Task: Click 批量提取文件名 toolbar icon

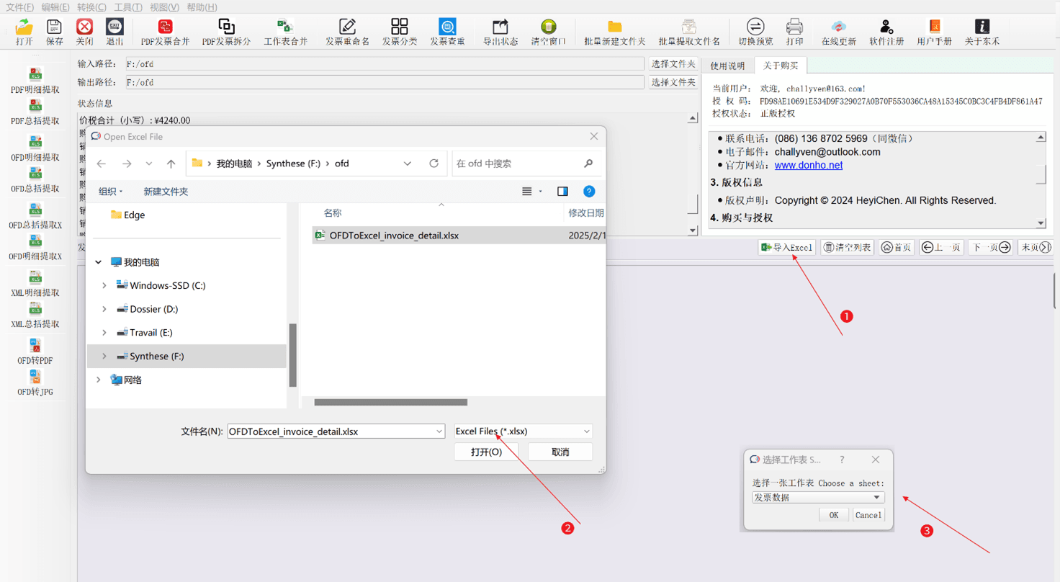Action: 689,32
